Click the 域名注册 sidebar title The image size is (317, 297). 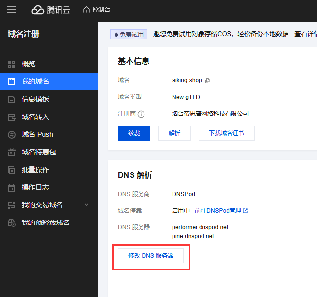point(24,34)
